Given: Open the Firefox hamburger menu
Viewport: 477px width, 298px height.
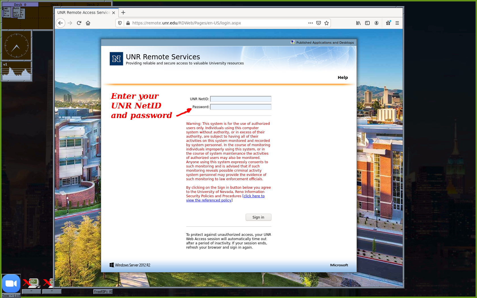Looking at the screenshot, I should click(x=397, y=23).
